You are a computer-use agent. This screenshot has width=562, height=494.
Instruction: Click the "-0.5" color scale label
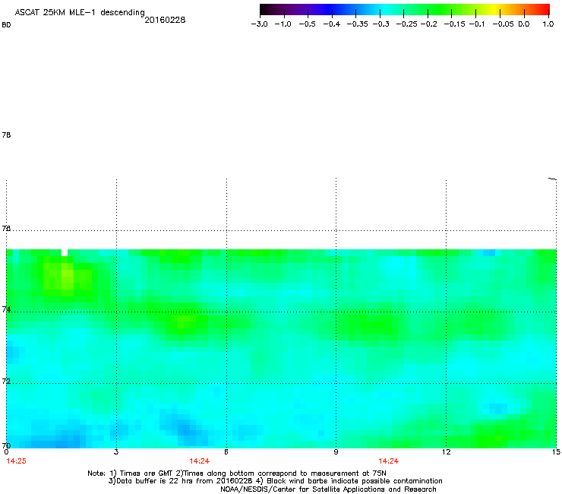click(x=307, y=24)
